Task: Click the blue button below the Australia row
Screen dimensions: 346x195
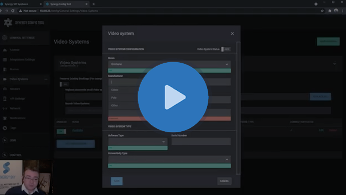Action: point(76,144)
